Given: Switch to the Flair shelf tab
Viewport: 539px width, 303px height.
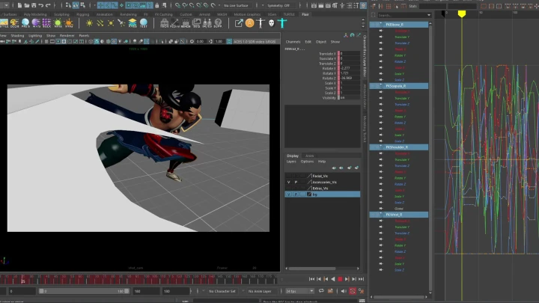Looking at the screenshot, I should pos(305,14).
